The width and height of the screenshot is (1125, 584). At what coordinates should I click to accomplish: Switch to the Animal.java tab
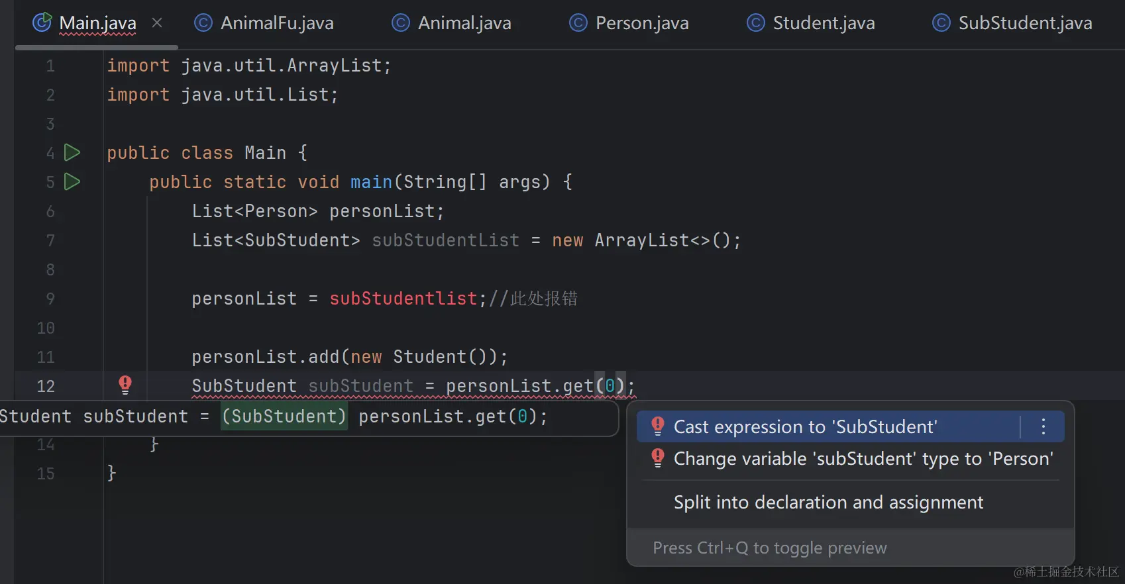pyautogui.click(x=464, y=23)
